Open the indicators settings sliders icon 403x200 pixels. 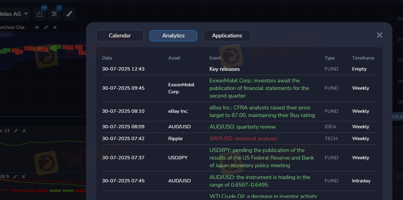coord(54,14)
